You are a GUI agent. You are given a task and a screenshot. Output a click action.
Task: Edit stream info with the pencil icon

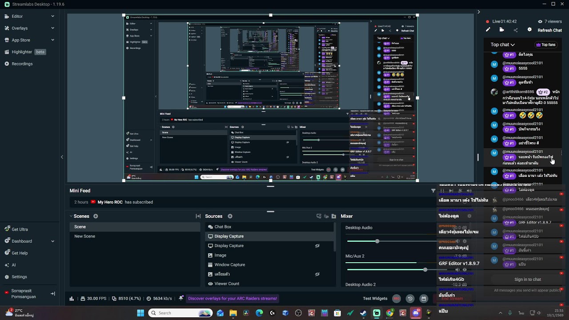pyautogui.click(x=488, y=30)
